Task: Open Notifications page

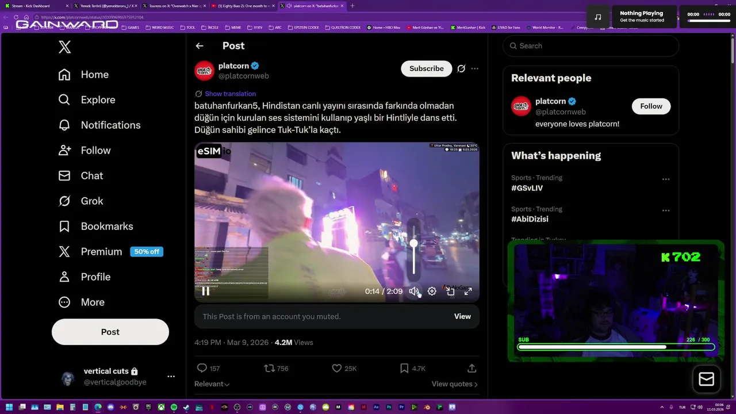Action: 99,125
